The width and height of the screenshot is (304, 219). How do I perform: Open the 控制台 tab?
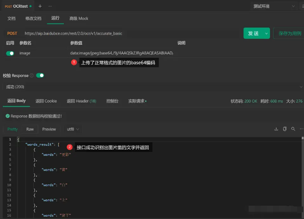coord(112,101)
